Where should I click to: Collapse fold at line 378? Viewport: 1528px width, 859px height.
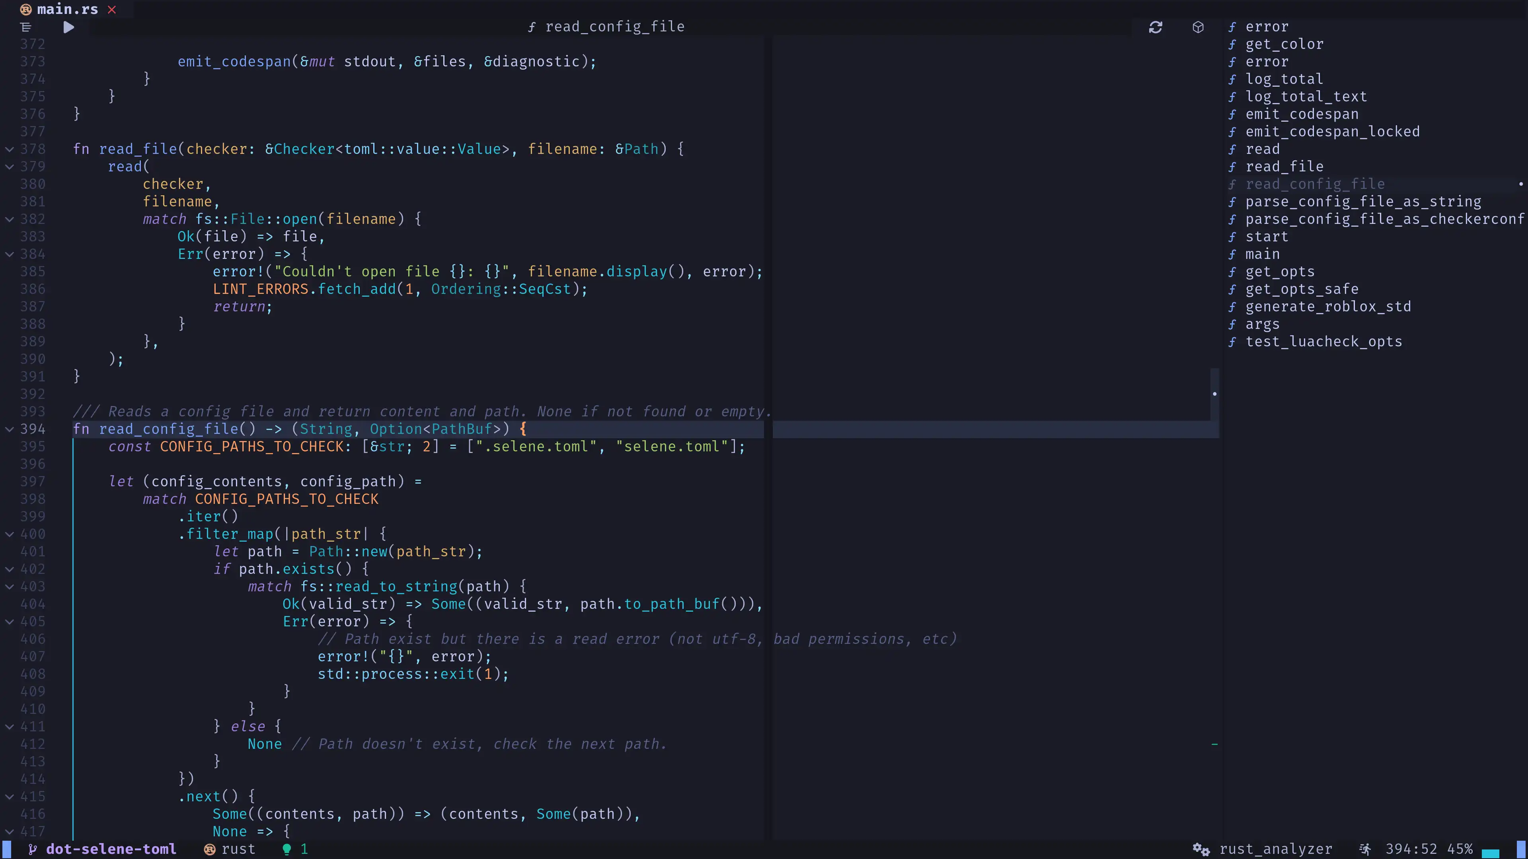(10, 149)
